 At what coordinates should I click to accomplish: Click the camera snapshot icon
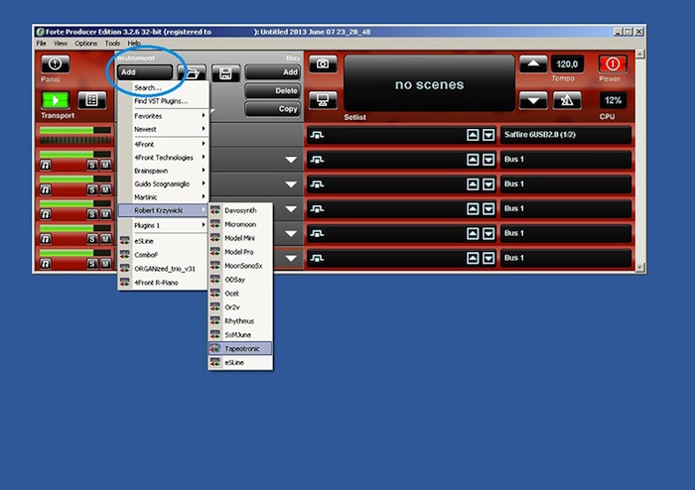pyautogui.click(x=321, y=64)
